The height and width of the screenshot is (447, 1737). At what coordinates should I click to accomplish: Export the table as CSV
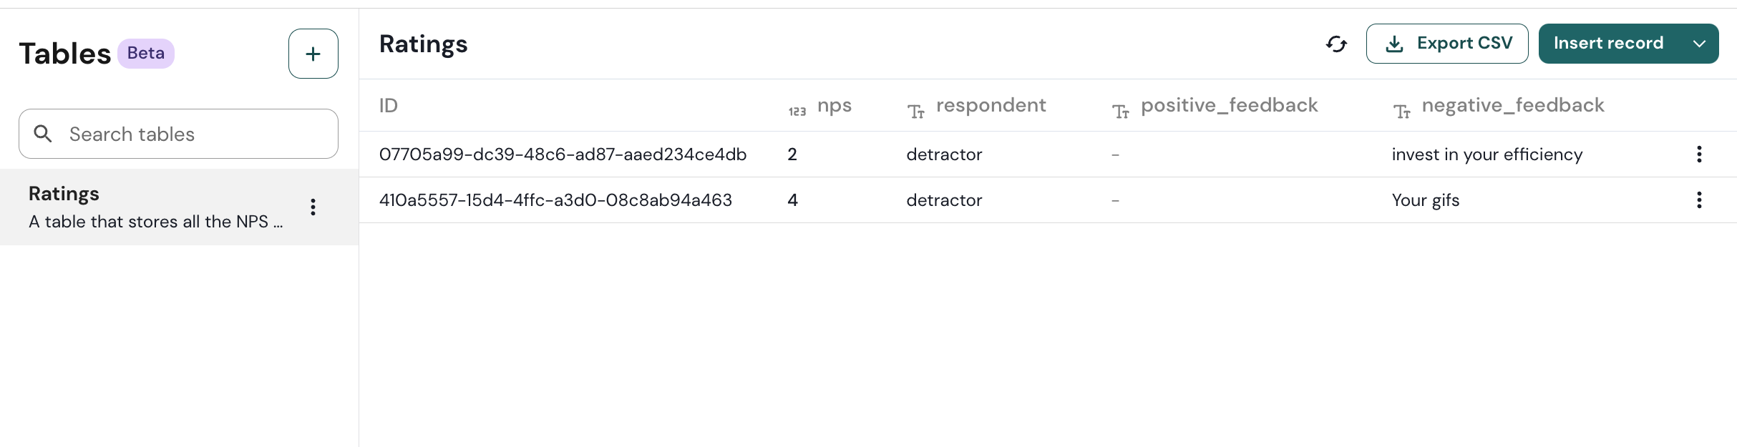coord(1446,44)
